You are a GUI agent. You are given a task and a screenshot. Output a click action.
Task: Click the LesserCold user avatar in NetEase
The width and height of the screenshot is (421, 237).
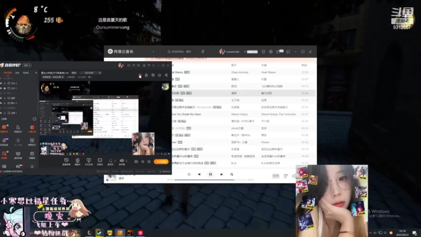[x=222, y=52]
